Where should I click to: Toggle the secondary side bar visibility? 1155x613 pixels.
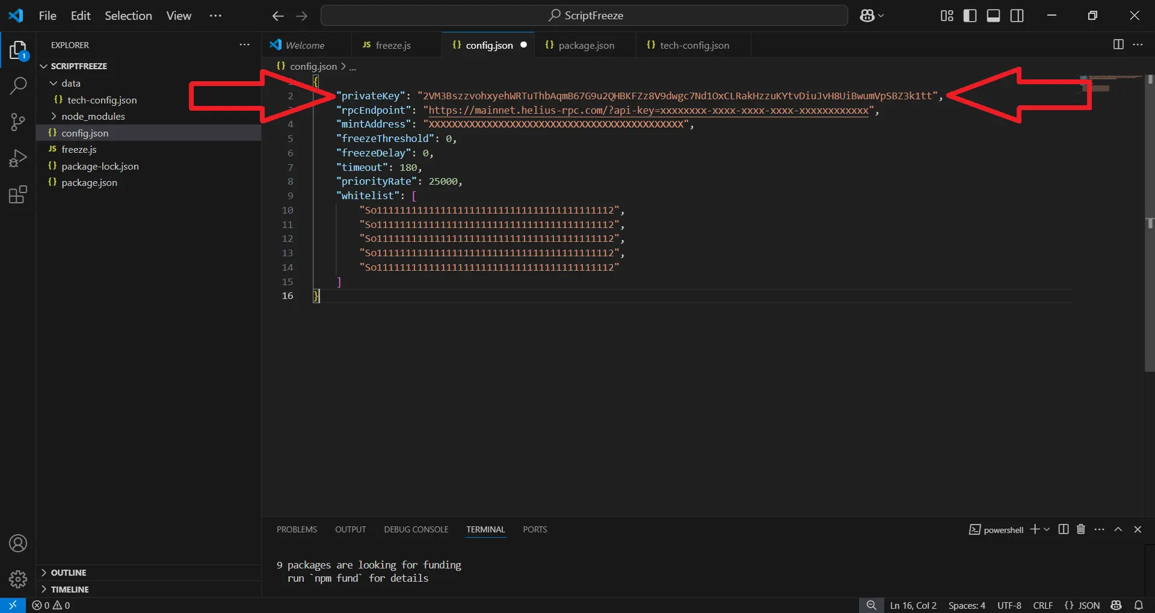pos(1017,16)
